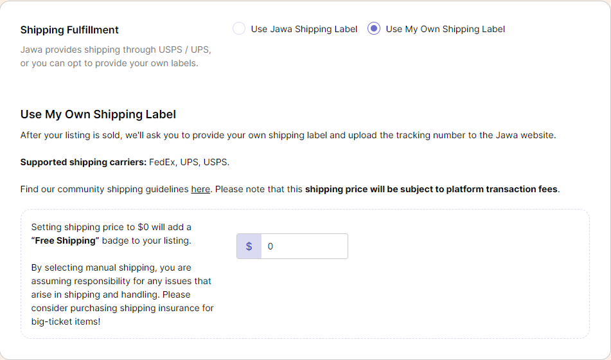Click the 'big-ticket items!' text
This screenshot has width=611, height=360.
coord(66,322)
